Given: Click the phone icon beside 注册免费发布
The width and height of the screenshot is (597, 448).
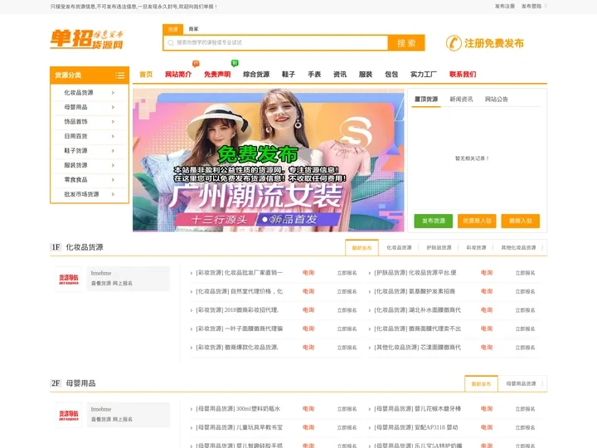Looking at the screenshot, I should coord(454,43).
